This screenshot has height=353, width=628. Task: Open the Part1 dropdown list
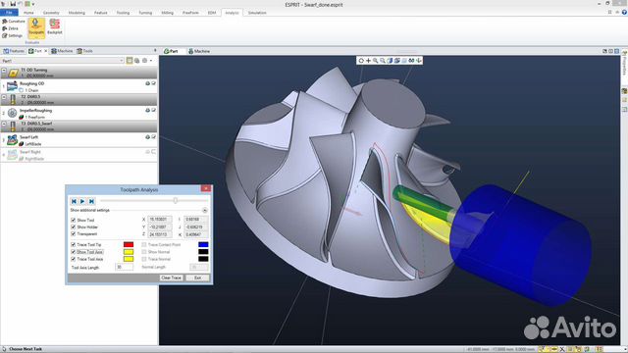click(x=122, y=61)
